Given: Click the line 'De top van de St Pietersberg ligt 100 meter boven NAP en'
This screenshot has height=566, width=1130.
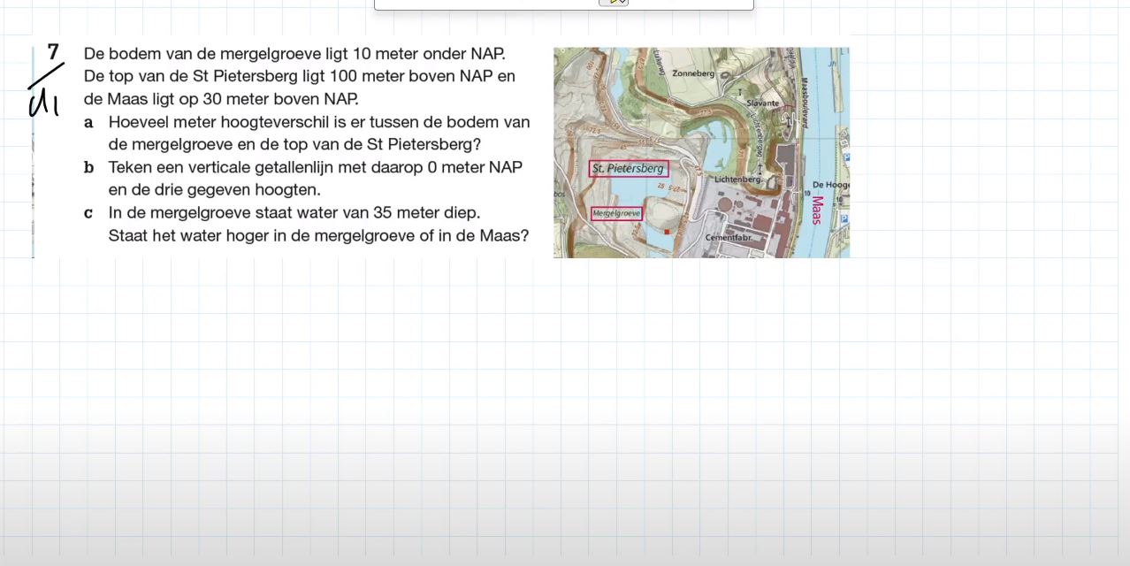Looking at the screenshot, I should [x=300, y=76].
